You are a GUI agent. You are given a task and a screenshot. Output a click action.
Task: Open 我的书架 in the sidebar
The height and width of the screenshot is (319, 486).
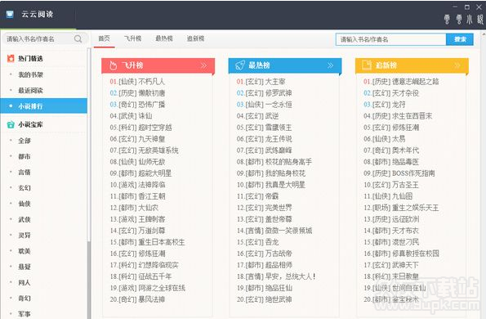coord(30,74)
